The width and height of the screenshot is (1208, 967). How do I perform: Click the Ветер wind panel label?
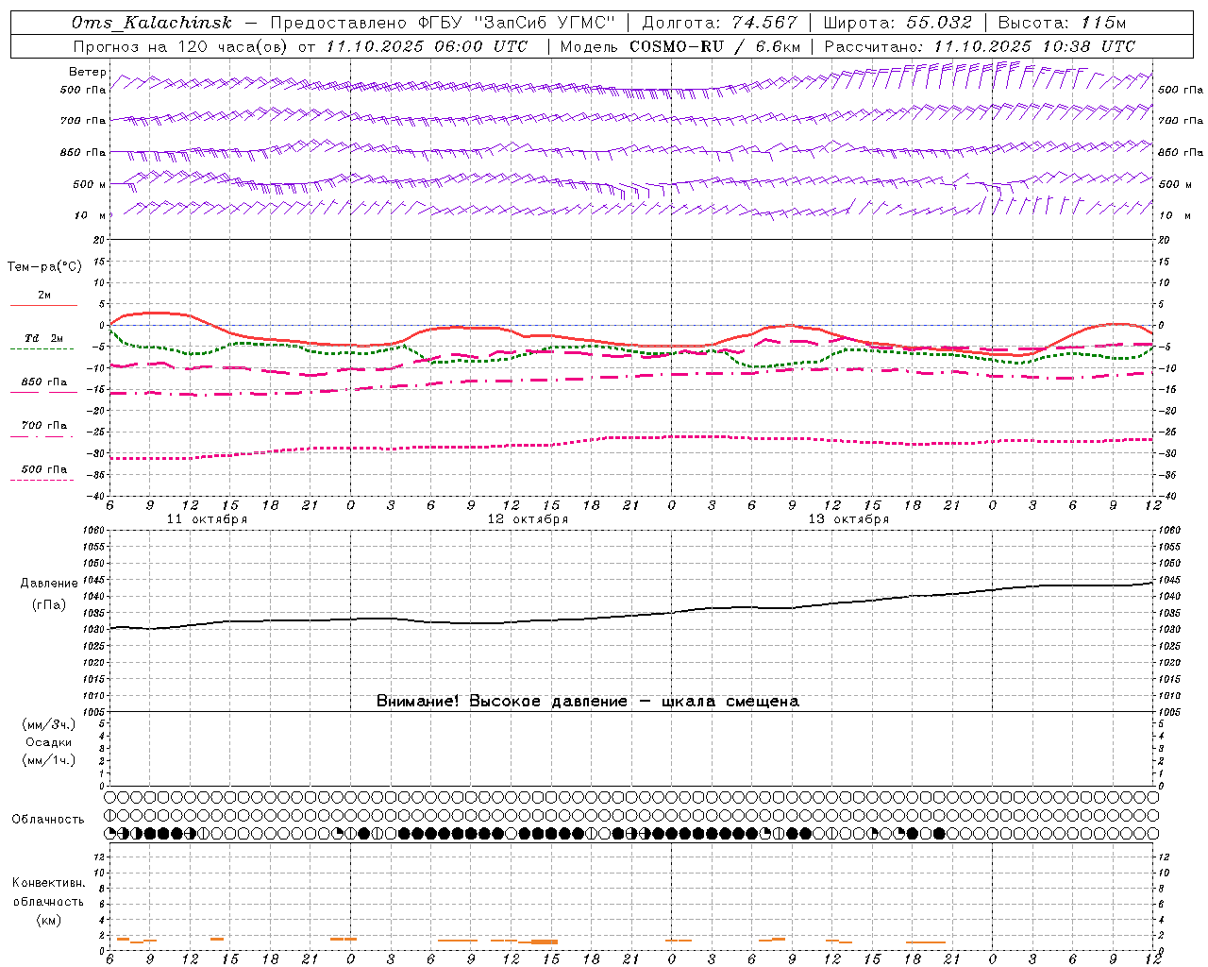(88, 72)
